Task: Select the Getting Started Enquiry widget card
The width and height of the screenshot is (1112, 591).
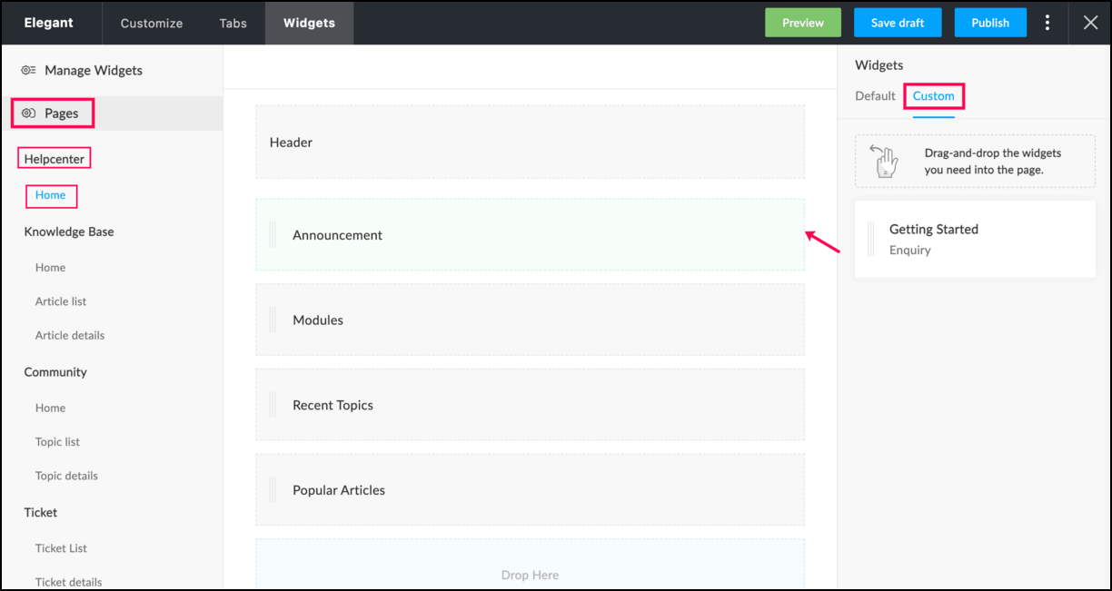Action: pos(975,239)
